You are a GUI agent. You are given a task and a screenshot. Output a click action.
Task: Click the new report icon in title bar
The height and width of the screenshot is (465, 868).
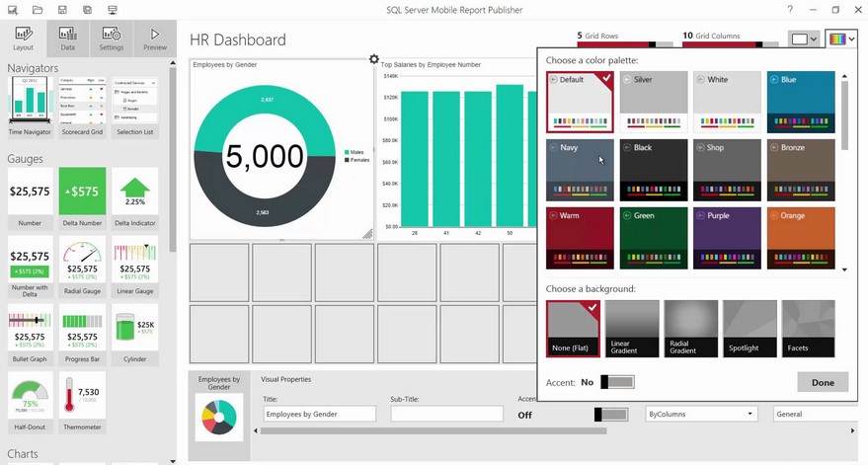12,10
